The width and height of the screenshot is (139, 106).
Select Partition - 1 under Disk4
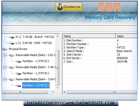36,85
